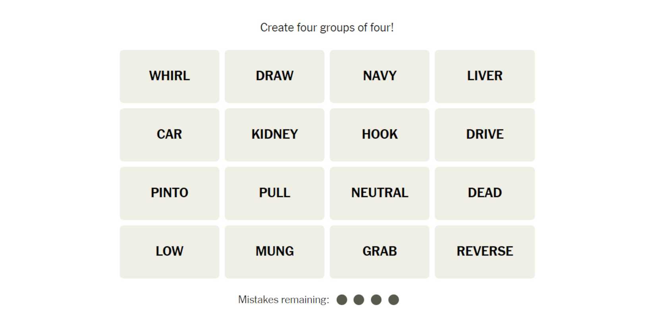The width and height of the screenshot is (655, 327).
Task: Click the leftmost mistakes remaining dot
Action: tap(342, 300)
